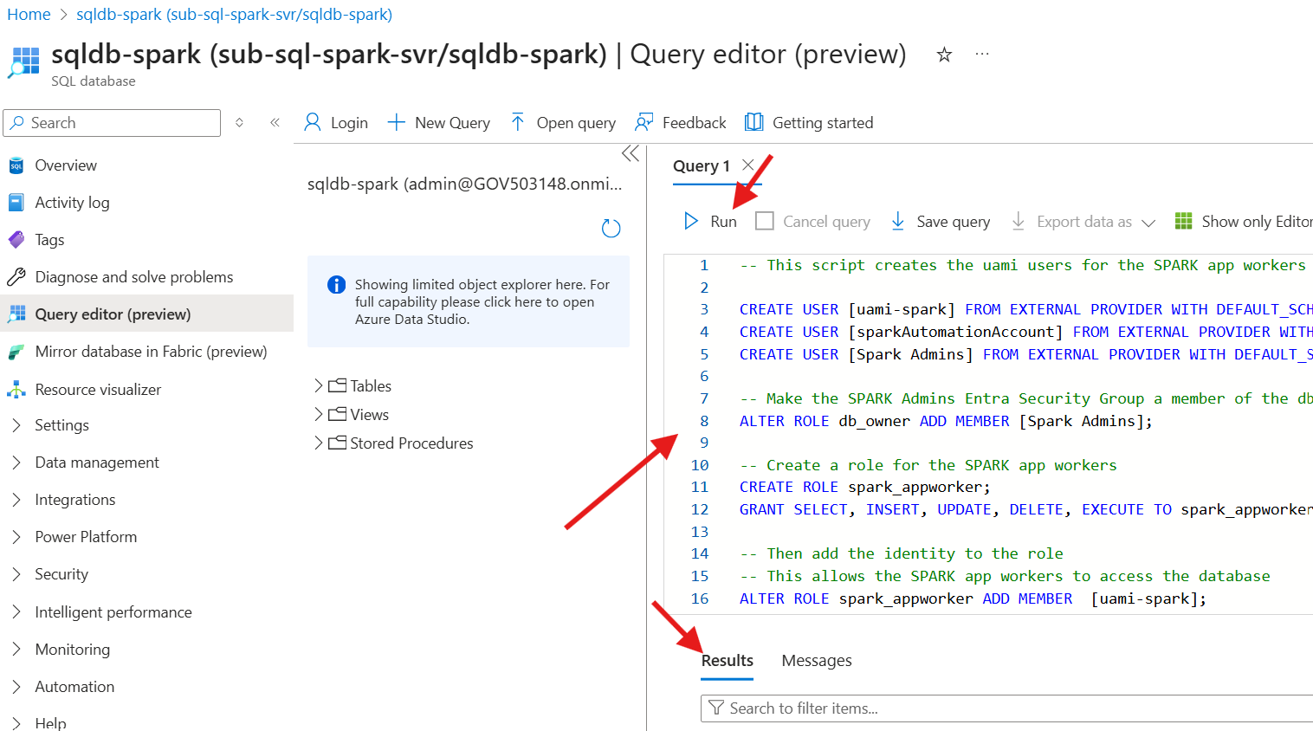Expand the Tables folder
Screen dimensions: 1313x731
click(x=318, y=385)
